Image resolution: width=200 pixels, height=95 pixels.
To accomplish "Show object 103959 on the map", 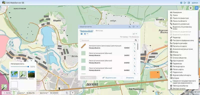I will click(134, 44).
